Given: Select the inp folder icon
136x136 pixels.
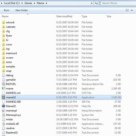Looking at the screenshot, I should (x=4, y=49).
